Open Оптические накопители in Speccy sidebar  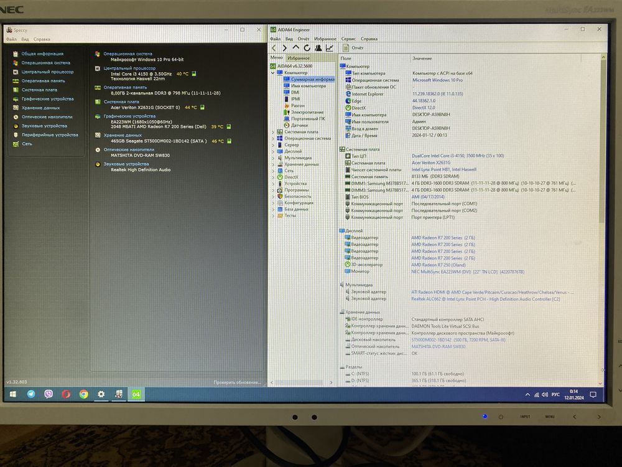click(43, 117)
